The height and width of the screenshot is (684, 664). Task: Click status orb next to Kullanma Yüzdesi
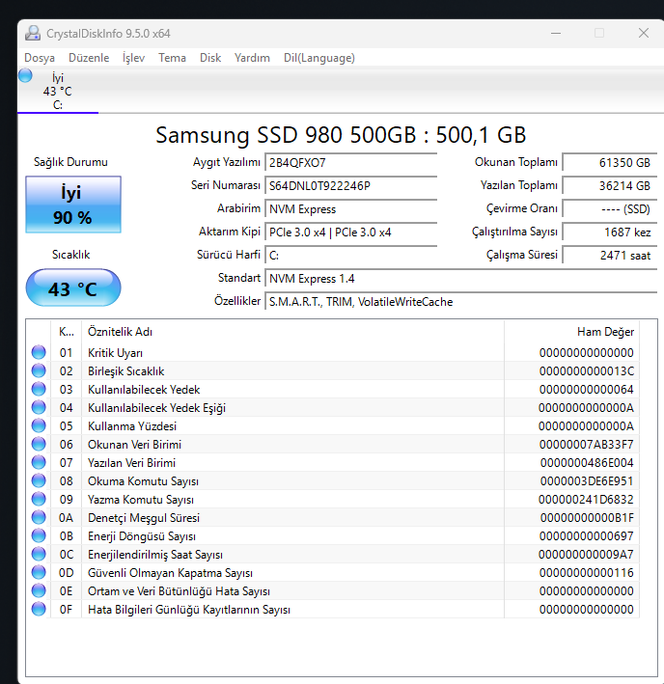pyautogui.click(x=39, y=425)
